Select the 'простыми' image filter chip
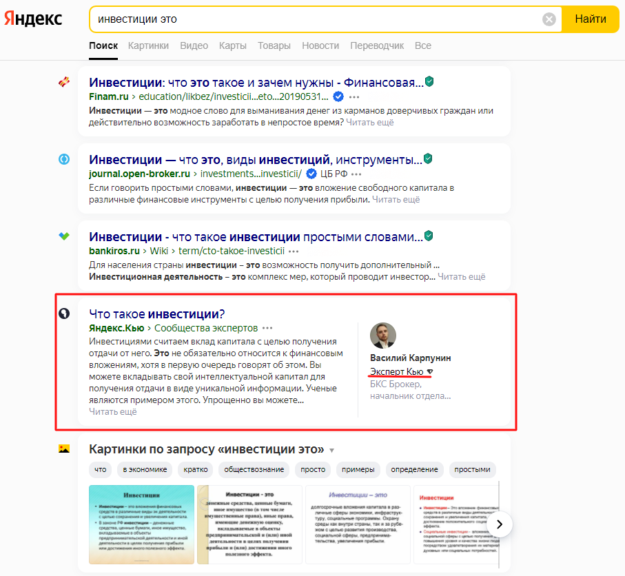This screenshot has width=625, height=576. (x=472, y=470)
